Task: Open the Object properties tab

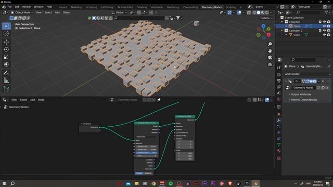Action: click(x=279, y=114)
